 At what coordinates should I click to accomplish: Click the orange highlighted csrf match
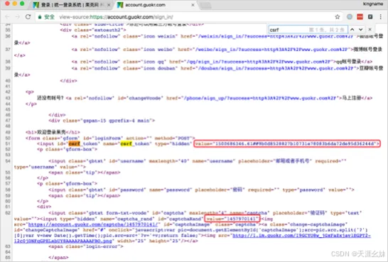point(74,143)
